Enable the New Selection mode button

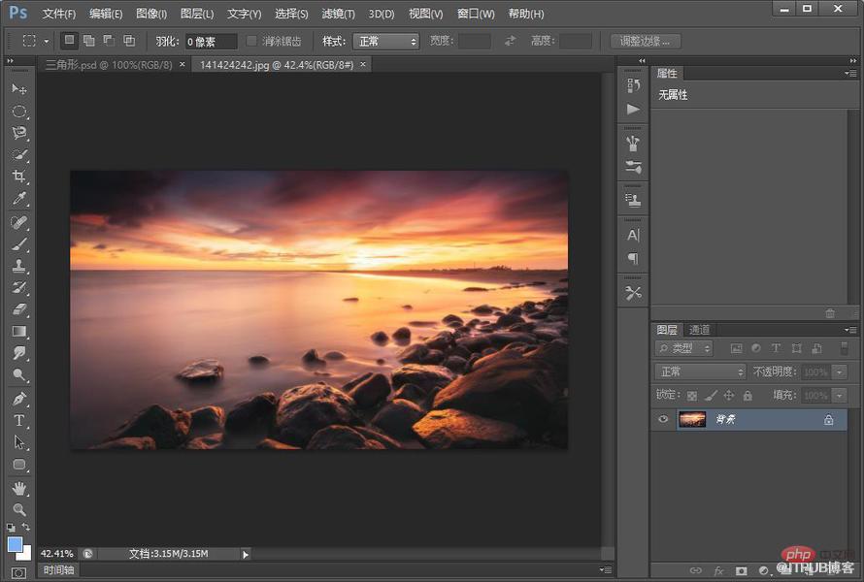point(70,40)
